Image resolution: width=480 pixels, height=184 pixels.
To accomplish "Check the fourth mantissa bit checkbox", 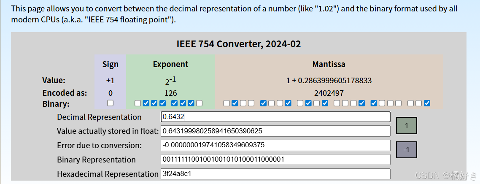I will pos(251,103).
